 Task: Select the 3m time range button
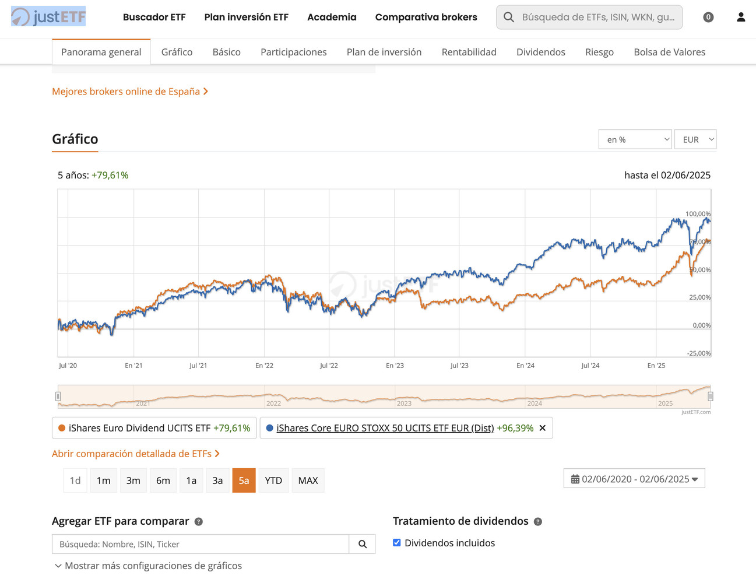click(x=133, y=480)
